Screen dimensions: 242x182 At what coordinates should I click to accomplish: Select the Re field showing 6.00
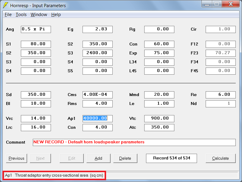coord(221,95)
